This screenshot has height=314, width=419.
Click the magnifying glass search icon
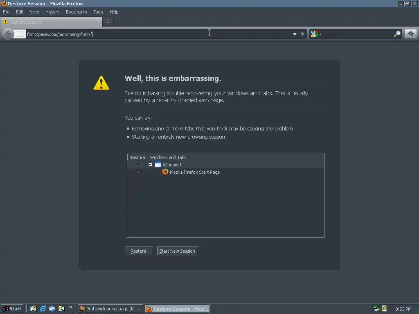click(397, 34)
